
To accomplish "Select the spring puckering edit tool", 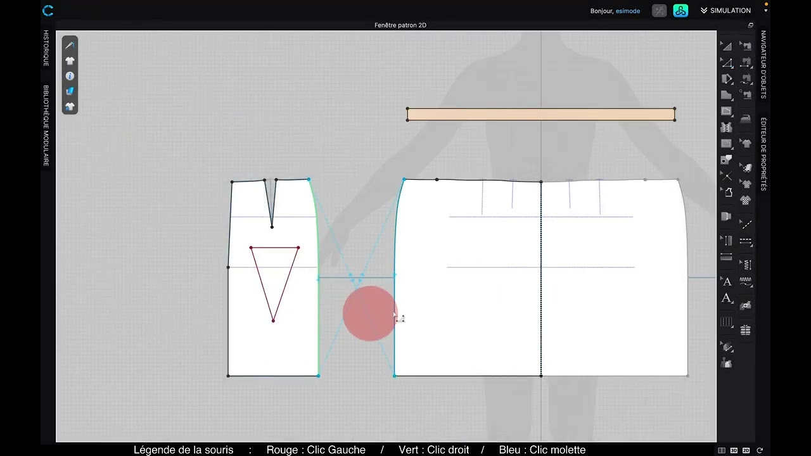I will 746,265.
